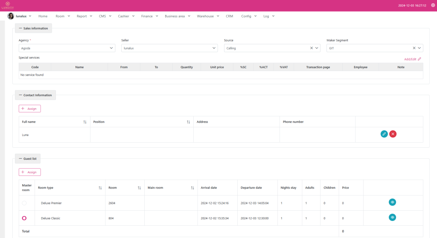Image resolution: width=437 pixels, height=238 pixels.
Task: Click Add/Edit special services link
Action: (x=412, y=59)
